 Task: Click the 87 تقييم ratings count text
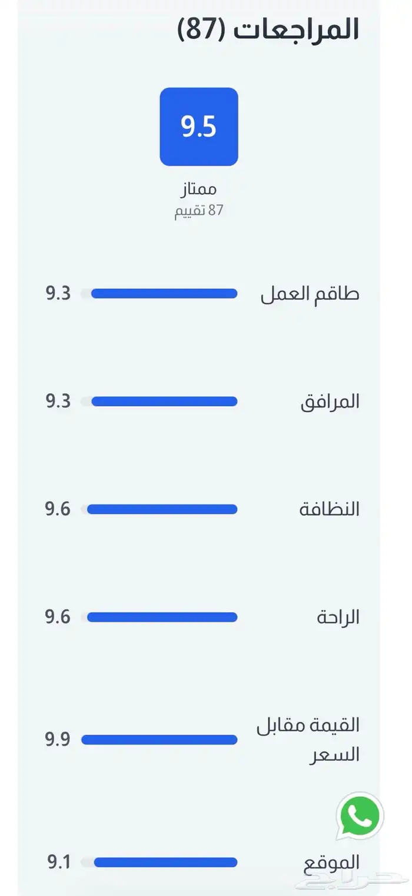199,210
